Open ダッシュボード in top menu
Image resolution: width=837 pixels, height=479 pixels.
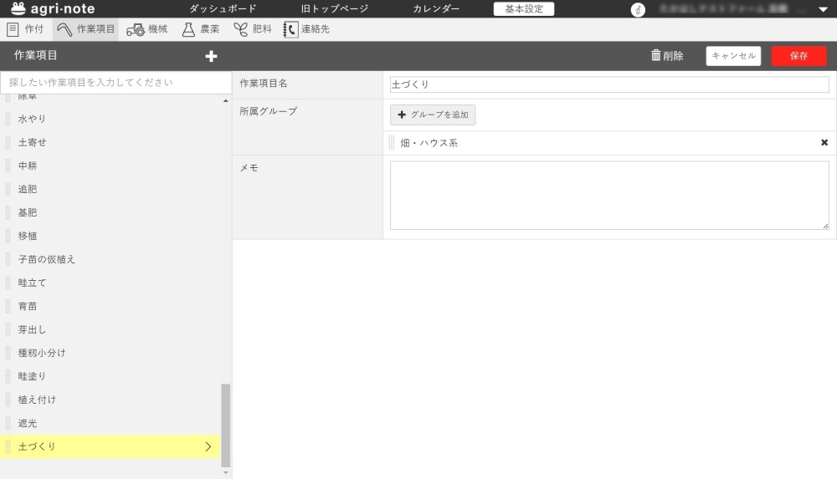tap(223, 9)
